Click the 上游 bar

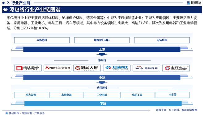pos(102,50)
